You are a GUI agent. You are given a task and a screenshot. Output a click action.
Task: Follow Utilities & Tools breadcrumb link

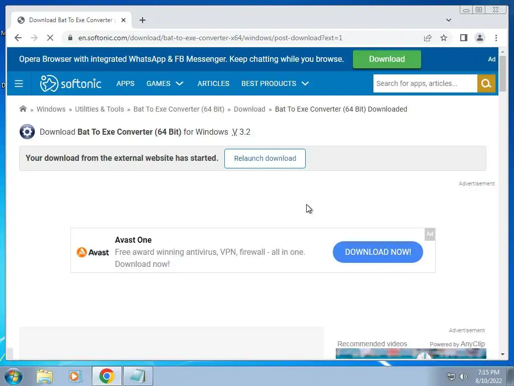tap(99, 109)
